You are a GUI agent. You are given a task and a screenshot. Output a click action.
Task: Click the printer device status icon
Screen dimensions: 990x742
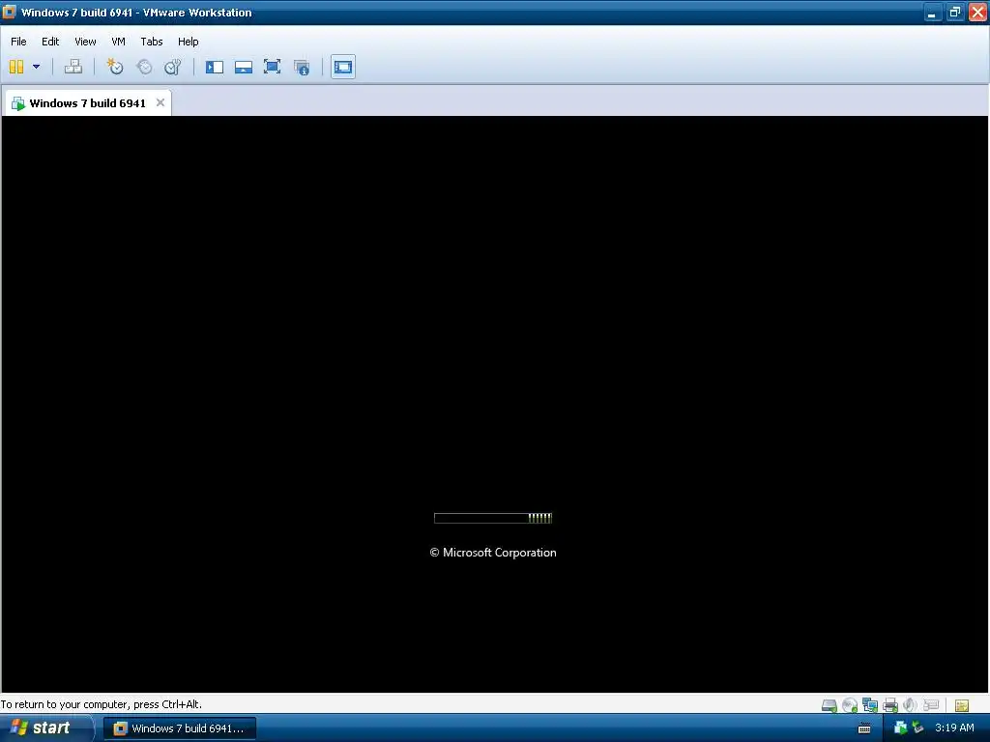click(890, 705)
